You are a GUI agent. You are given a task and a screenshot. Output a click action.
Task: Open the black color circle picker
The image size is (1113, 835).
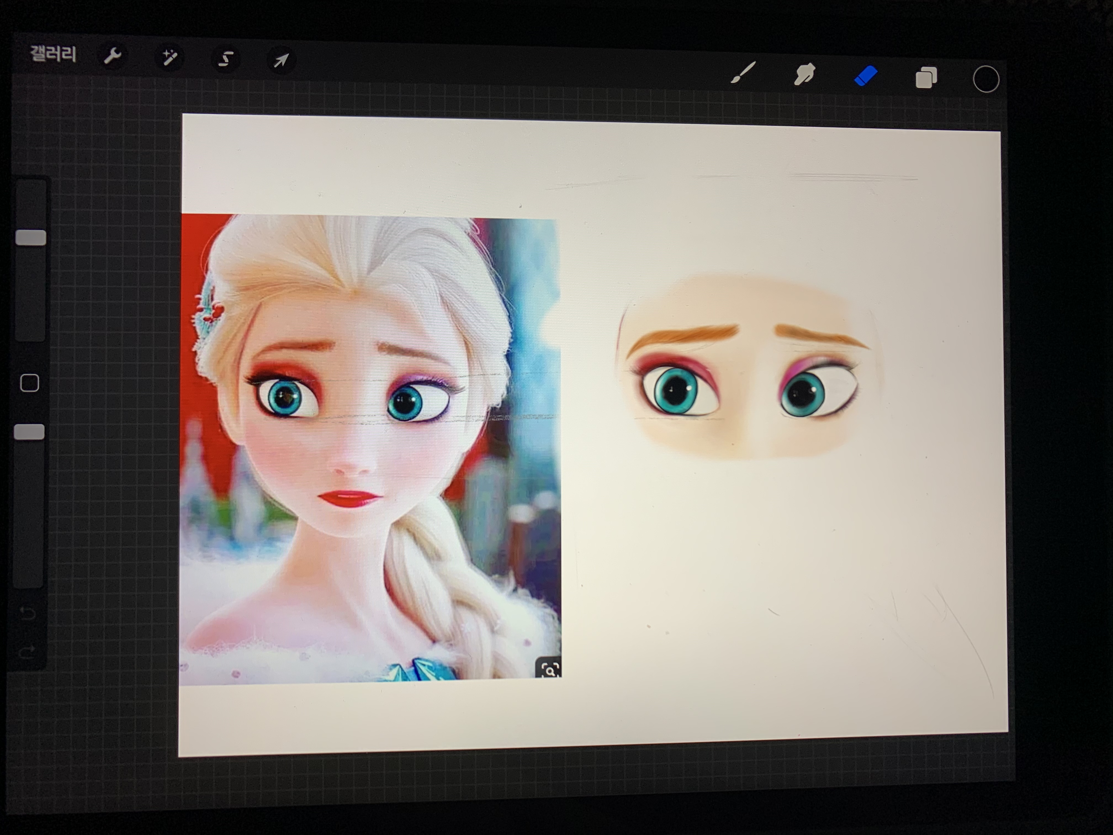pyautogui.click(x=986, y=80)
